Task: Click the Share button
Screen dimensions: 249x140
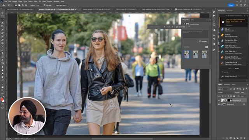Action: tap(231, 5)
